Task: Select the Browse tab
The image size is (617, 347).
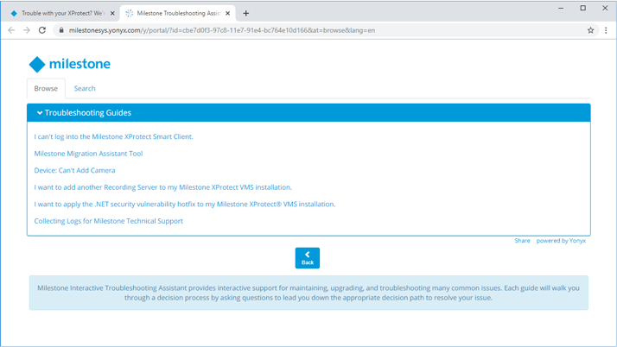Action: click(x=46, y=88)
